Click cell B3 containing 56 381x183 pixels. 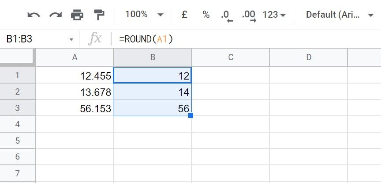click(152, 108)
